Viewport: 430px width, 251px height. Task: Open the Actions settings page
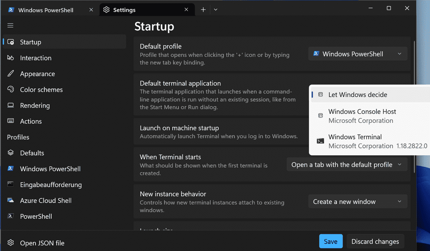(x=64, y=121)
